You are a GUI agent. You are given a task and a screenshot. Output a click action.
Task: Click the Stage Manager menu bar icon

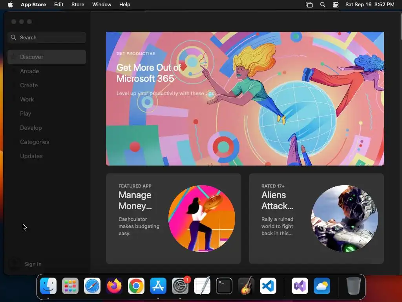[x=309, y=5]
